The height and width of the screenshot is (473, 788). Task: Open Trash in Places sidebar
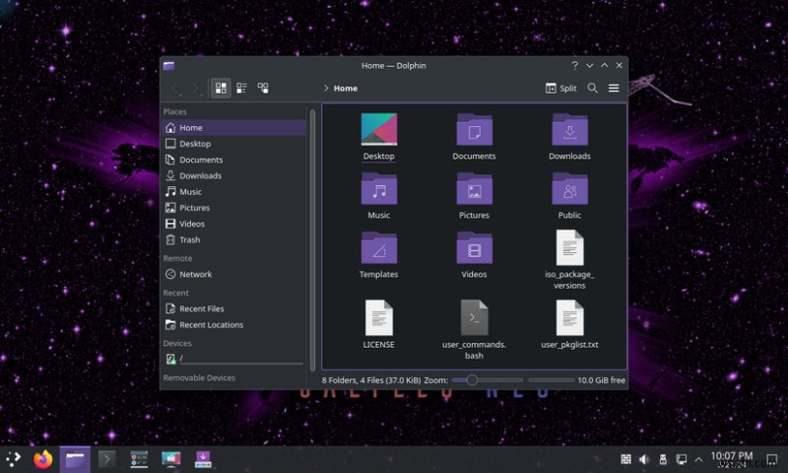pyautogui.click(x=234, y=239)
